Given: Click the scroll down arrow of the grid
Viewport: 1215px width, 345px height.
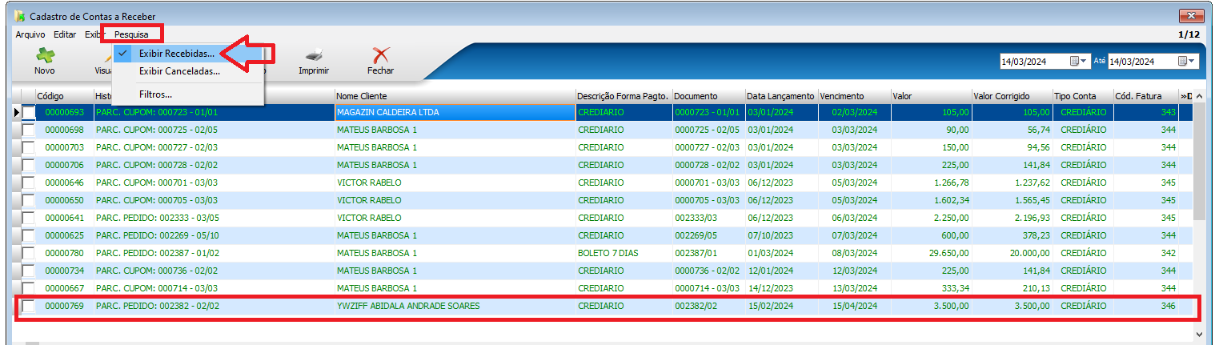Looking at the screenshot, I should [1199, 333].
